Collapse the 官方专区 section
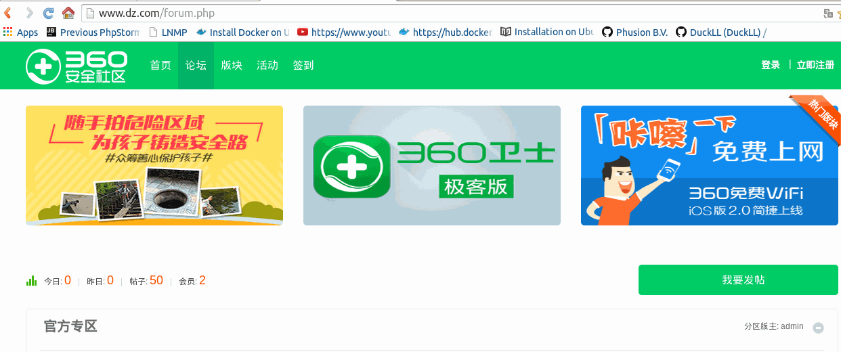Image resolution: width=841 pixels, height=352 pixels. pyautogui.click(x=818, y=328)
